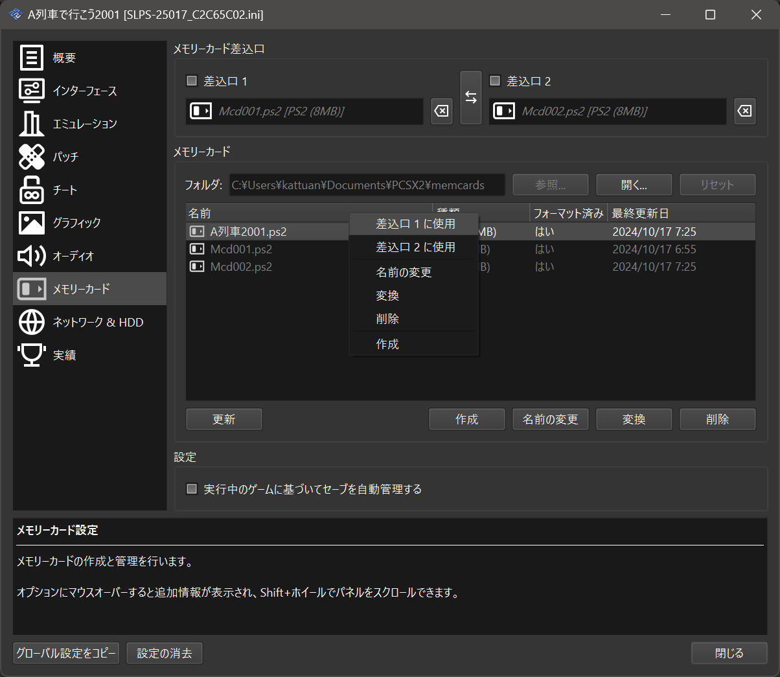Click the 閉じる button
Viewport: 780px width, 677px height.
coord(729,653)
